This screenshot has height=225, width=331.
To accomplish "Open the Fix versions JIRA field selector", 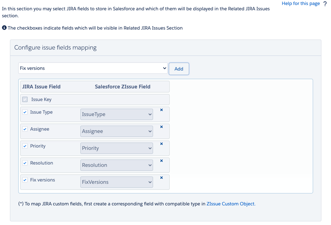I will [93, 68].
